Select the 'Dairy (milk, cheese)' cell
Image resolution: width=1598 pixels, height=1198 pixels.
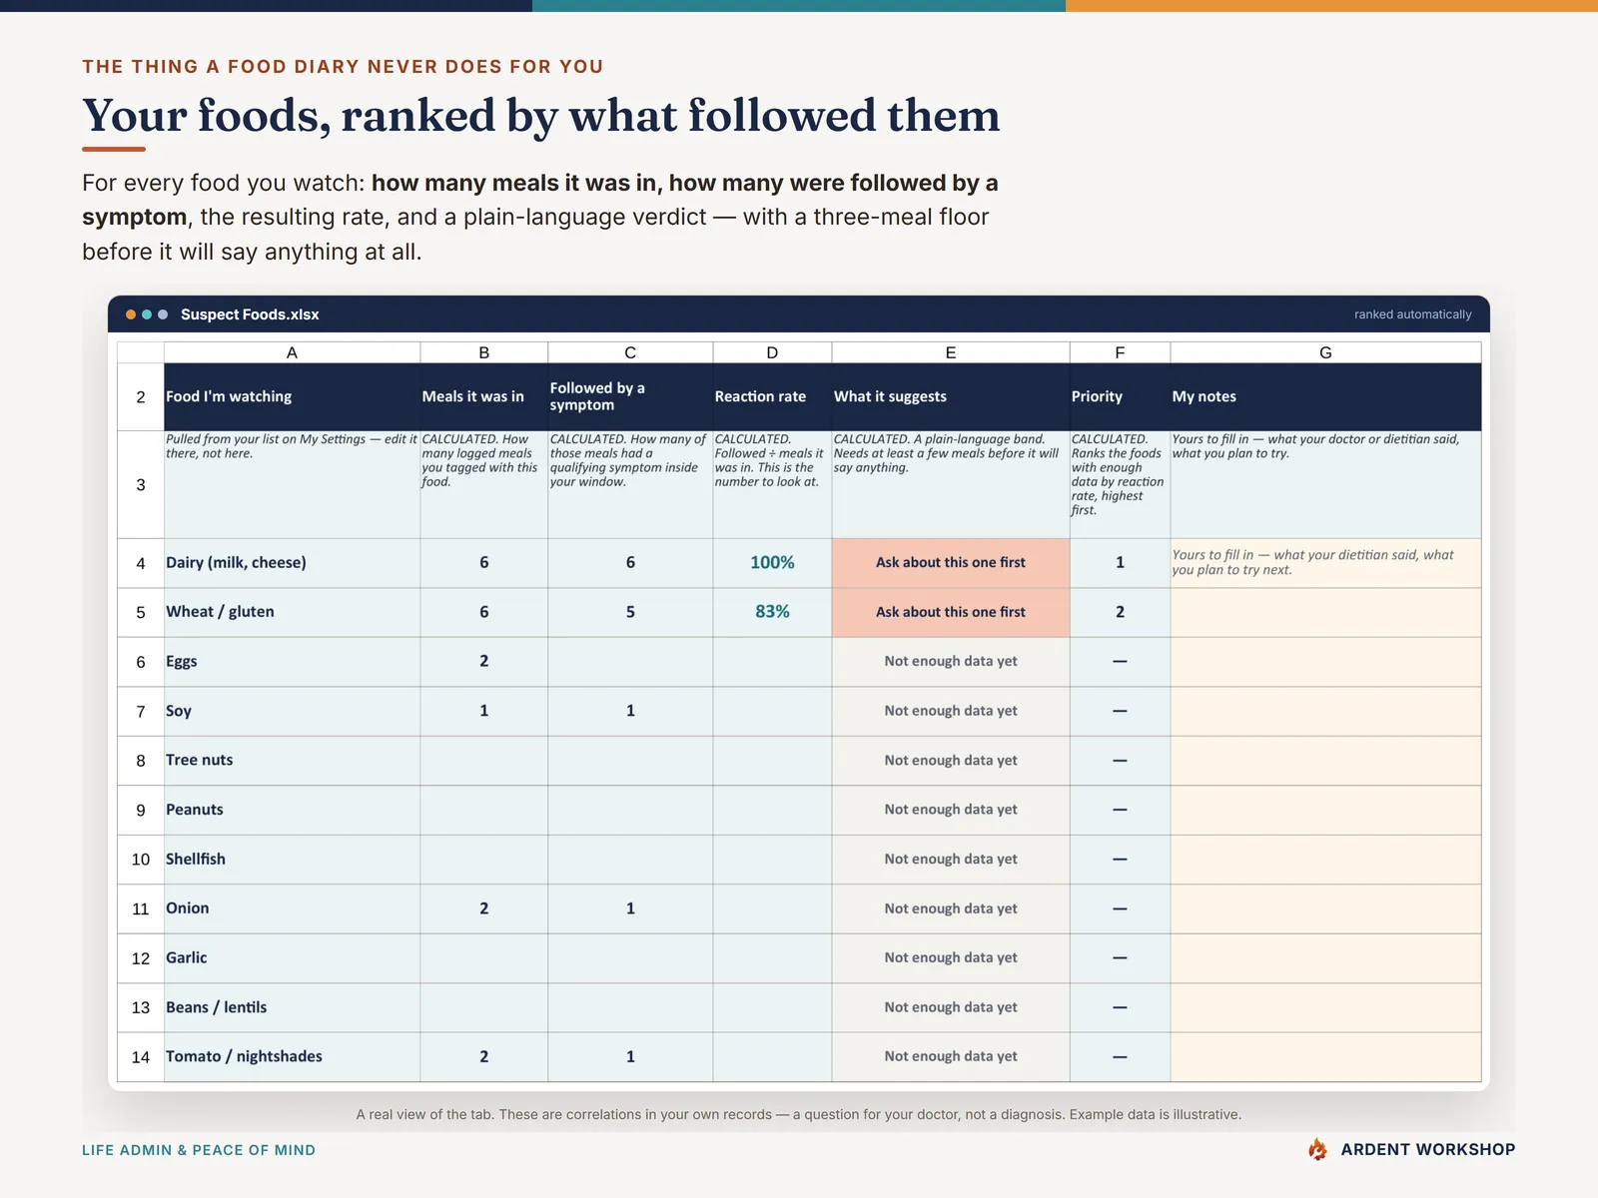pos(292,563)
